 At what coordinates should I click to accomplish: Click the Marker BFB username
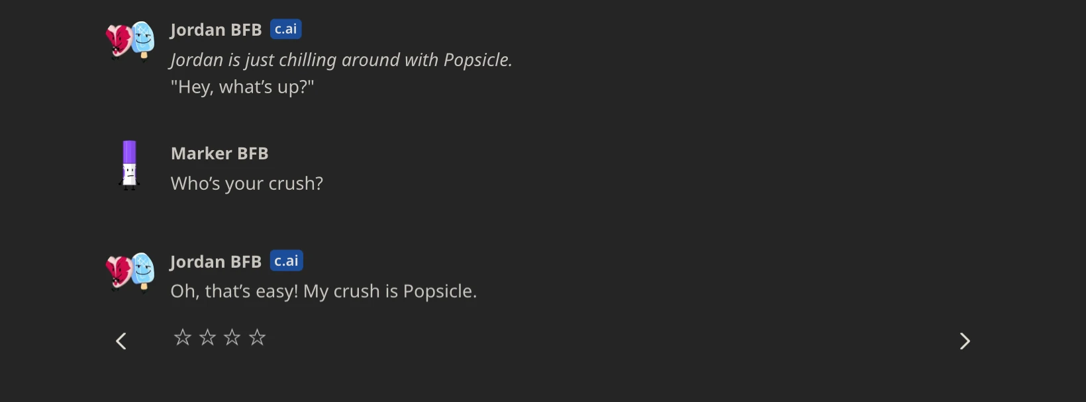(219, 153)
